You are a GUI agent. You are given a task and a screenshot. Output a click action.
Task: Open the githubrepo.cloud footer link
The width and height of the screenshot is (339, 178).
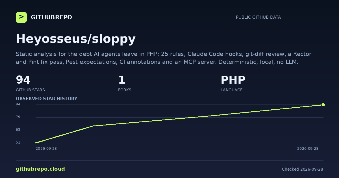pyautogui.click(x=40, y=169)
